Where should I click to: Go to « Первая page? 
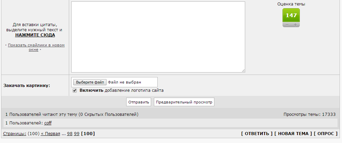click(x=50, y=134)
